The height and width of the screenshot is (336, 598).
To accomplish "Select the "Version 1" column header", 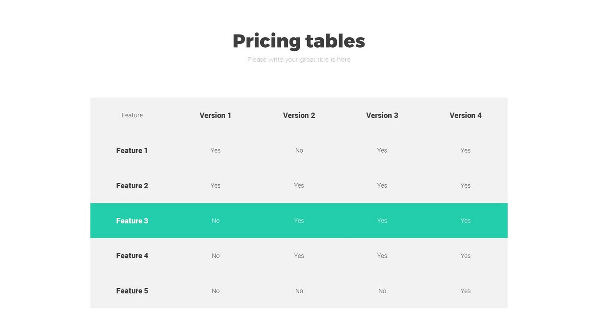I will tap(215, 115).
